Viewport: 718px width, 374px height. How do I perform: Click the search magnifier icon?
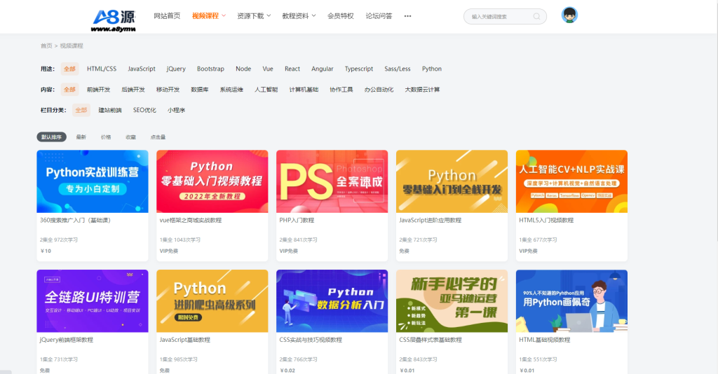click(x=536, y=17)
